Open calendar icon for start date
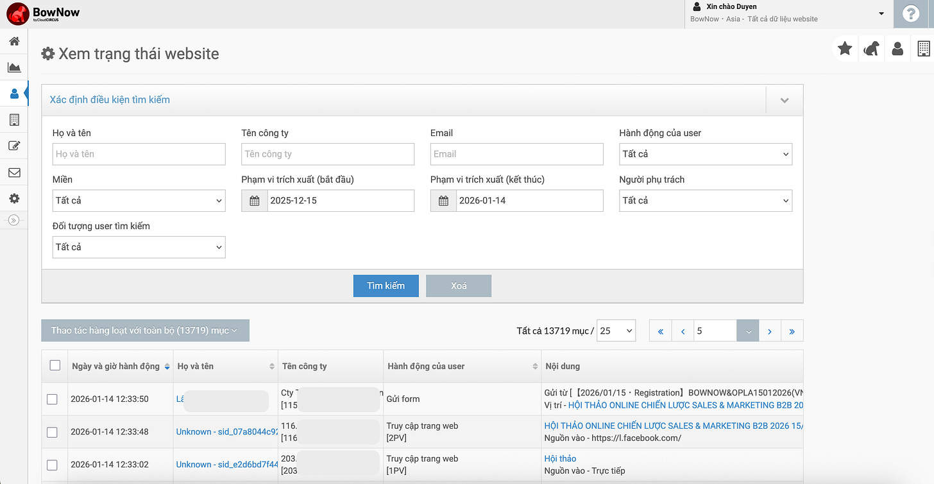 [x=254, y=201]
